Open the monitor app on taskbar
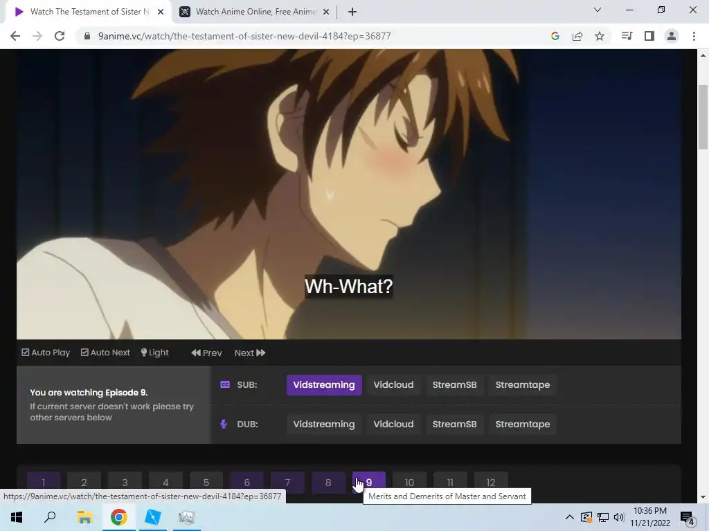The width and height of the screenshot is (709, 531). pyautogui.click(x=186, y=517)
